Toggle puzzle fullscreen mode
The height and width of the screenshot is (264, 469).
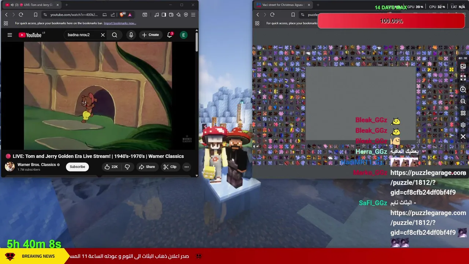(x=463, y=78)
